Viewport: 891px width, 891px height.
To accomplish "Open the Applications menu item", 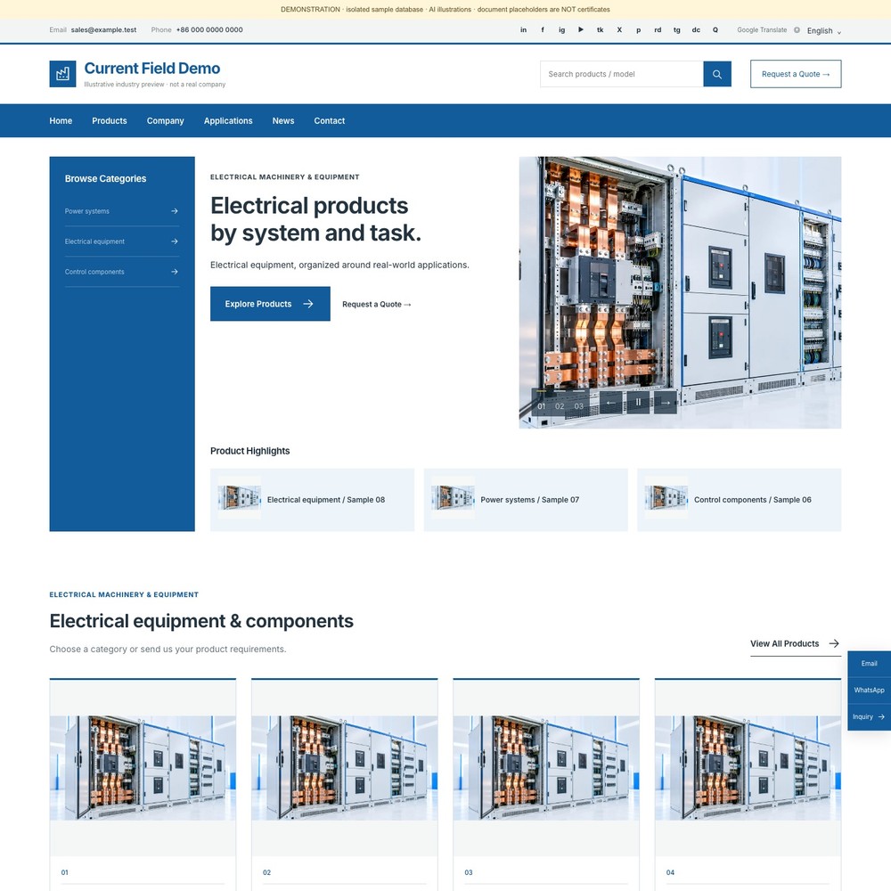I will tap(228, 121).
